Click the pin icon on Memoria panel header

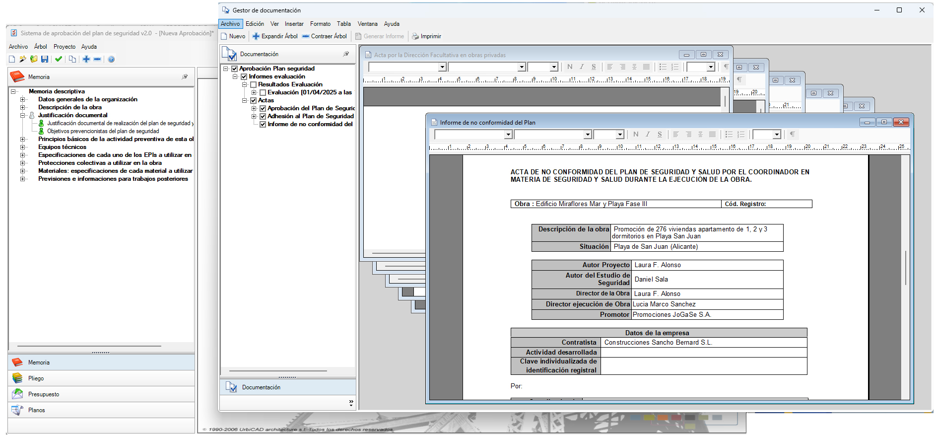pyautogui.click(x=185, y=76)
